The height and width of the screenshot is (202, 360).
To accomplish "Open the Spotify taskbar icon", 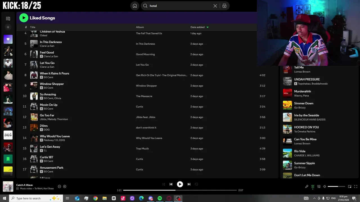I will [x=160, y=198].
